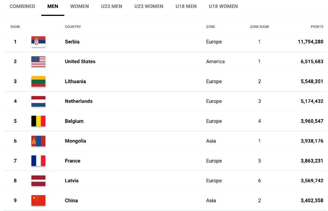Click the Mongolia flag icon
328x211 pixels.
click(38, 141)
